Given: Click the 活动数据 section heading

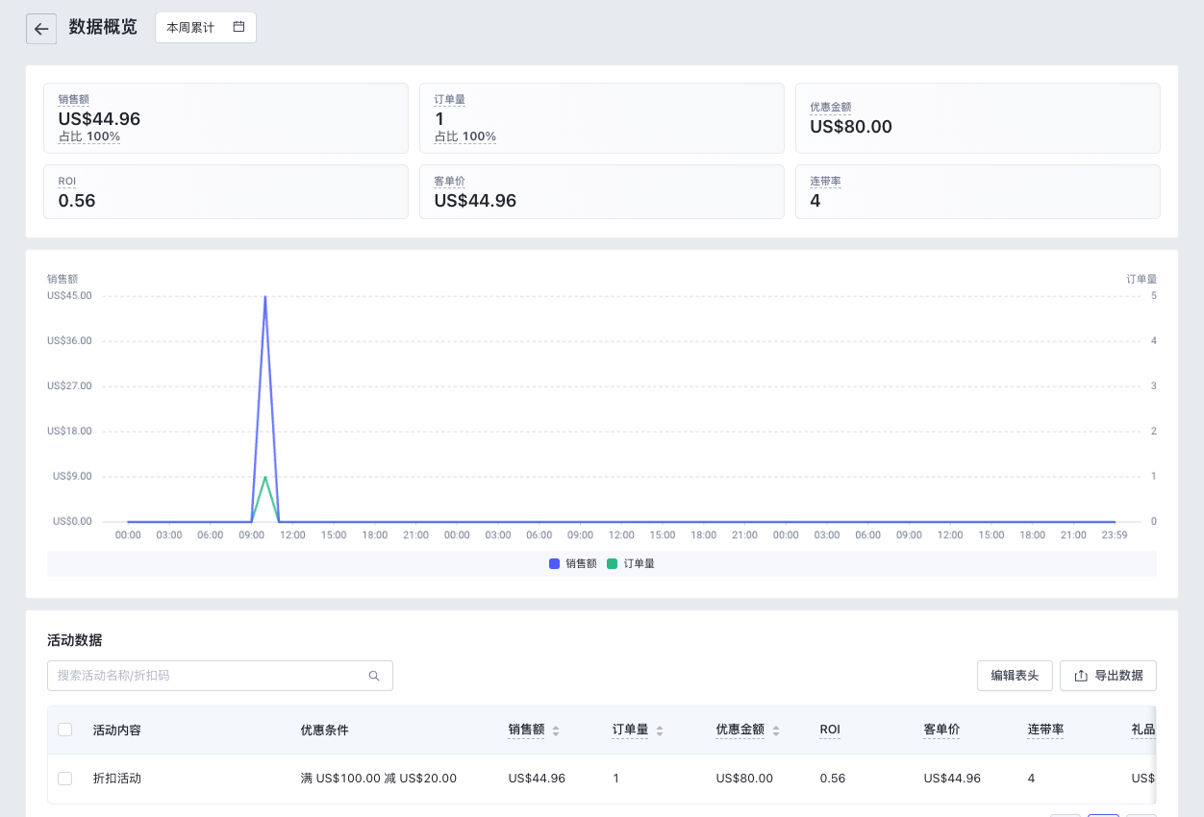Looking at the screenshot, I should (x=74, y=640).
